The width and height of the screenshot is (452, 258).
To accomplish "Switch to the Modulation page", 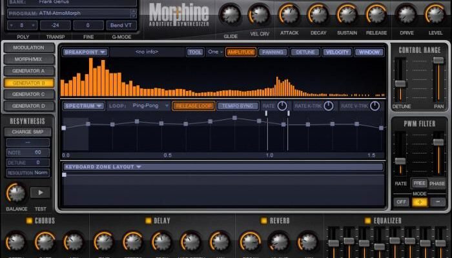I will [28, 48].
